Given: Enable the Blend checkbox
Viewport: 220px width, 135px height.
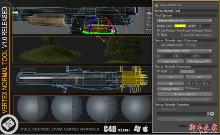Looking at the screenshot, I should 158,34.
